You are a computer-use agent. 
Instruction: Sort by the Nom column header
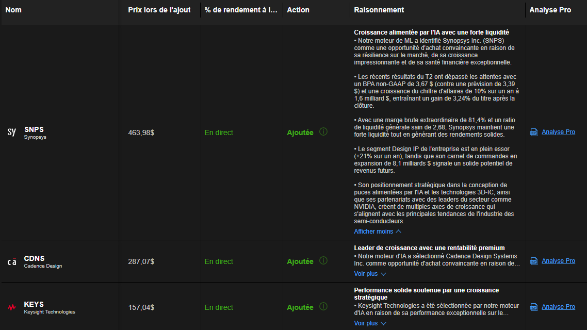pyautogui.click(x=13, y=10)
